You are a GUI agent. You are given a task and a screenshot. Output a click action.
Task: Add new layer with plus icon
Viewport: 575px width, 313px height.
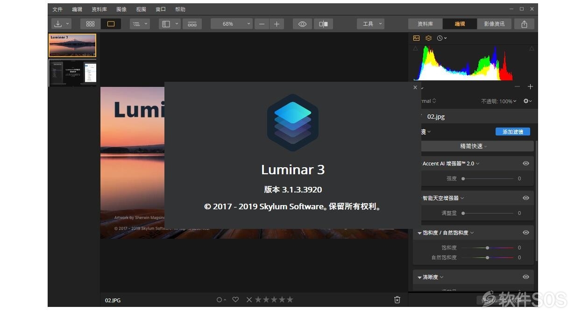coord(530,87)
